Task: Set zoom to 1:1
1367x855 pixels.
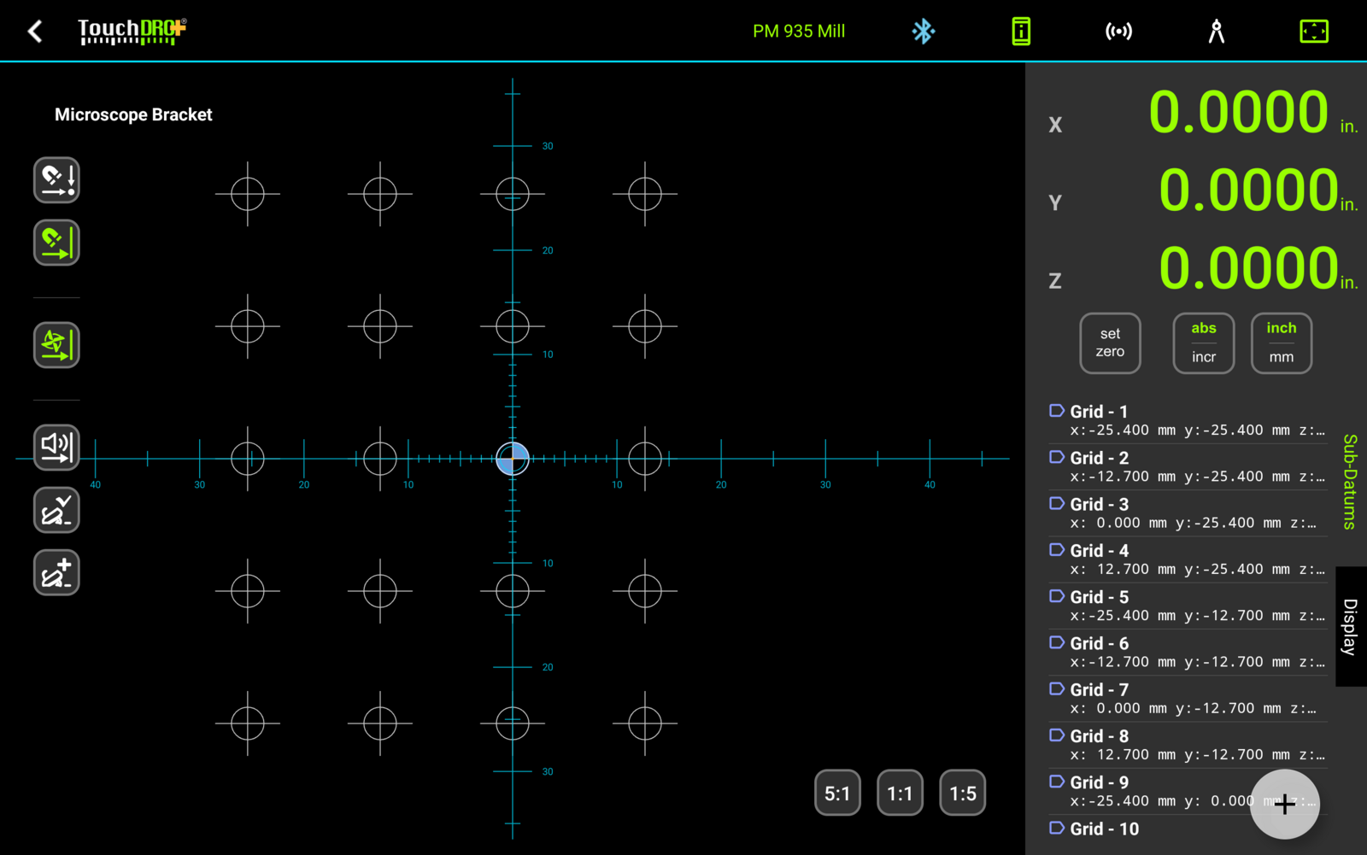Action: click(x=900, y=794)
